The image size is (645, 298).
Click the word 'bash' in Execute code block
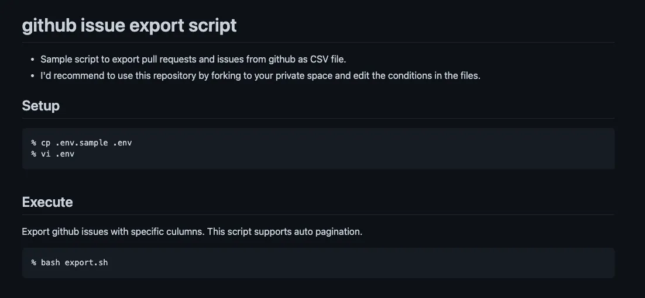[x=50, y=262]
